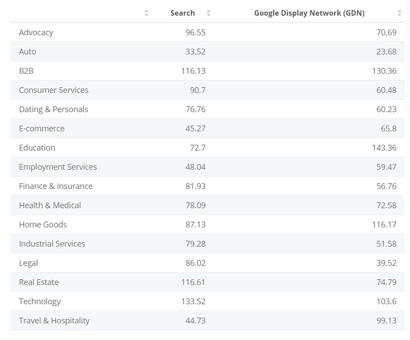Click Home Goods search value 87.13

click(195, 224)
